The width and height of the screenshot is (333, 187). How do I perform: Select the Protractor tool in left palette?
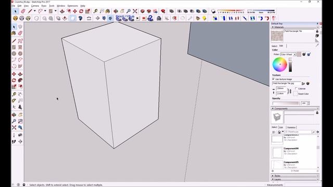coord(14,101)
